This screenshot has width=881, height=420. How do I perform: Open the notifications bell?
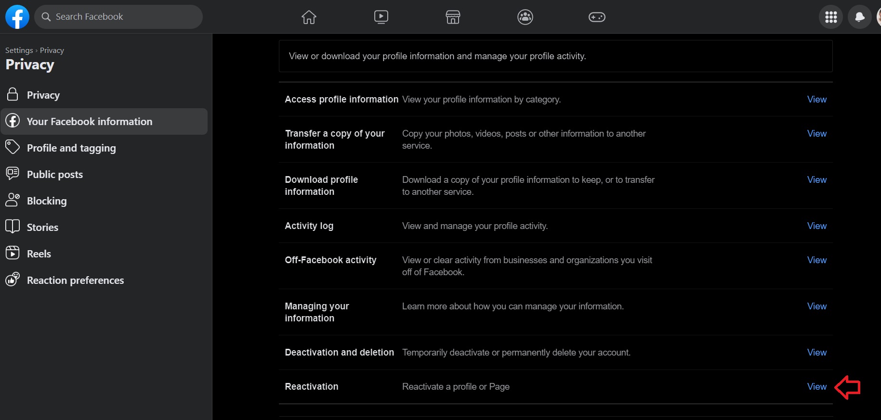(859, 17)
